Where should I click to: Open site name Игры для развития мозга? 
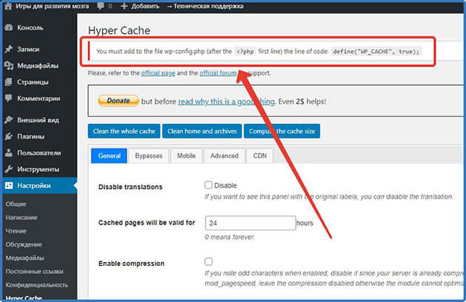(52, 6)
